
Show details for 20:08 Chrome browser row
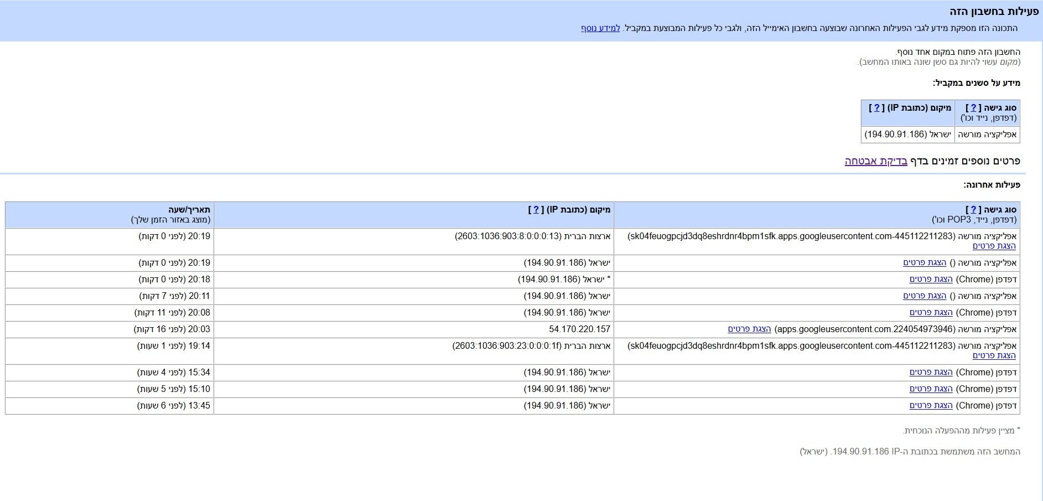click(x=931, y=312)
